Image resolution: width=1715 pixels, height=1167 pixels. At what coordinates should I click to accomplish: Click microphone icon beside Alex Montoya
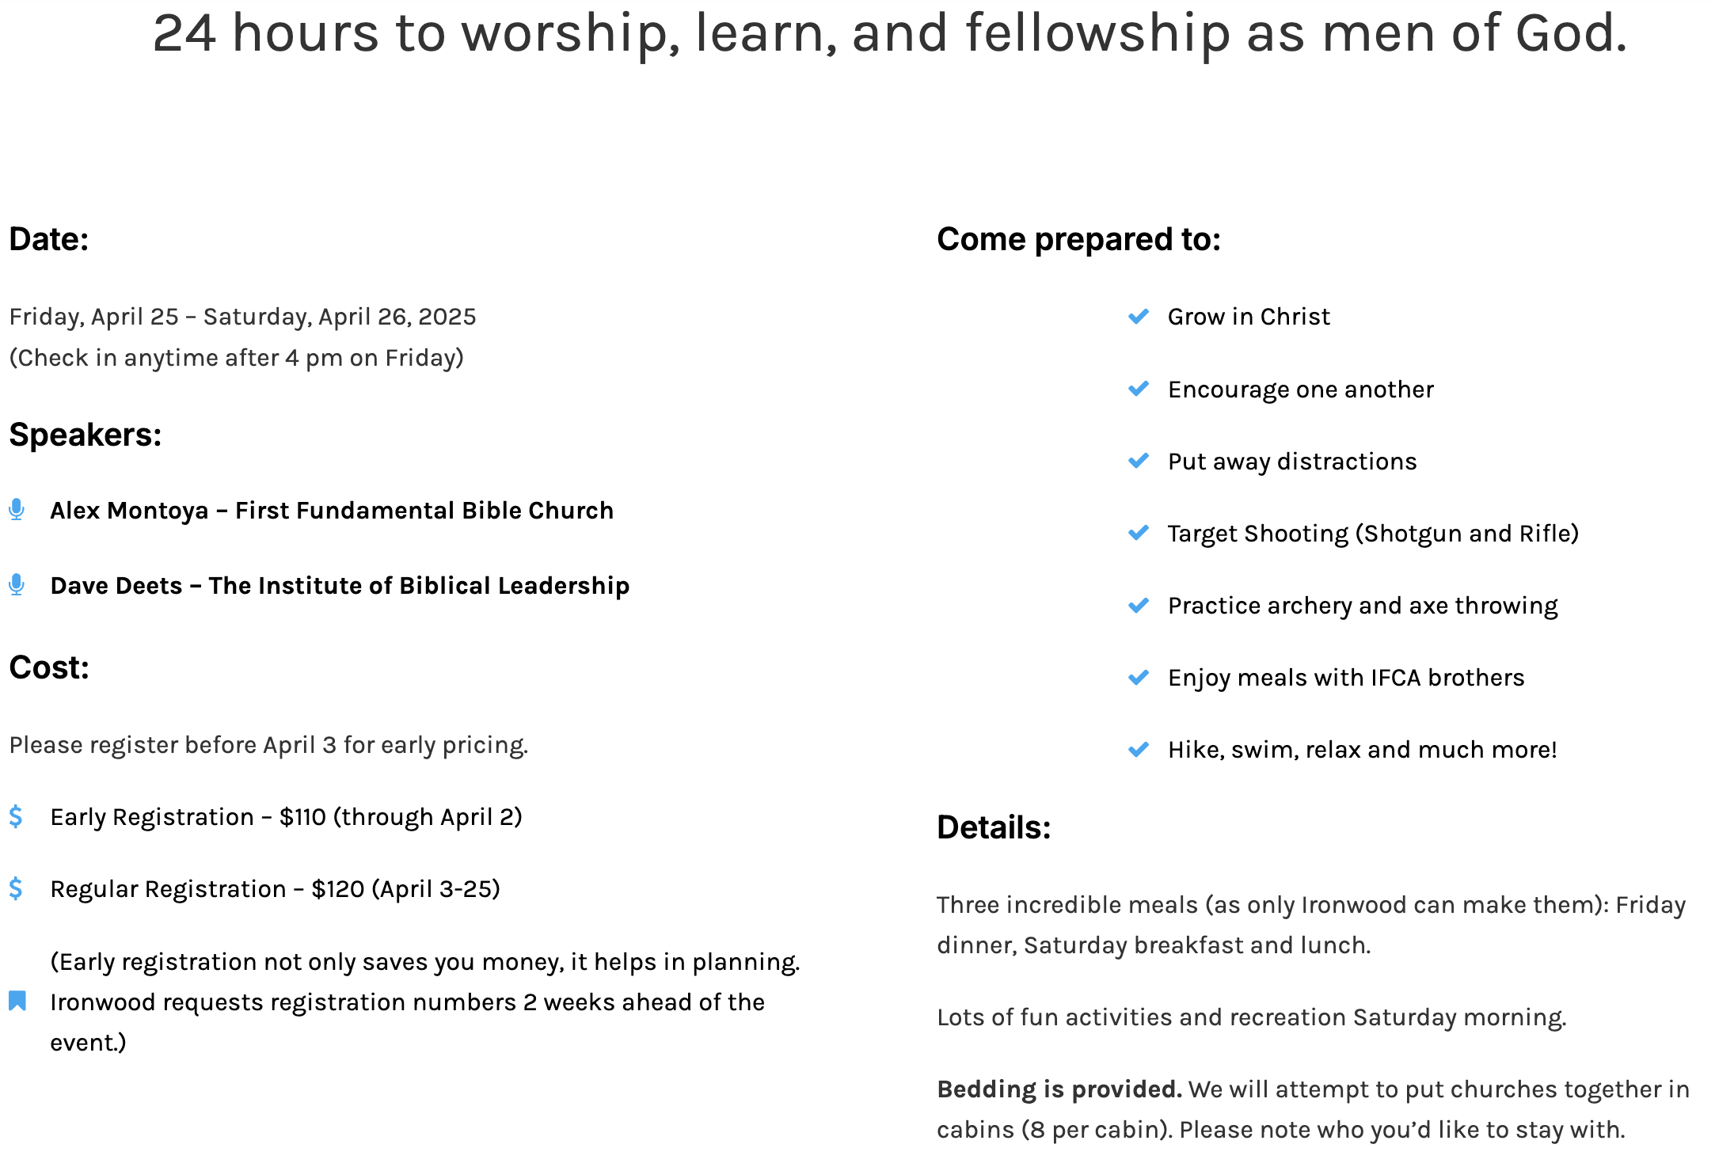point(17,509)
